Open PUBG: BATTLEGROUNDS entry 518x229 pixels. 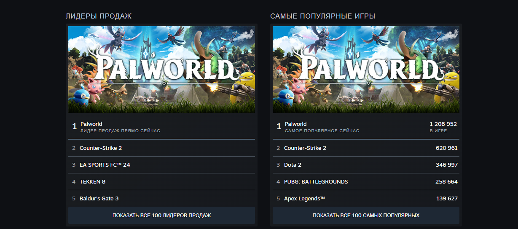[366, 182]
